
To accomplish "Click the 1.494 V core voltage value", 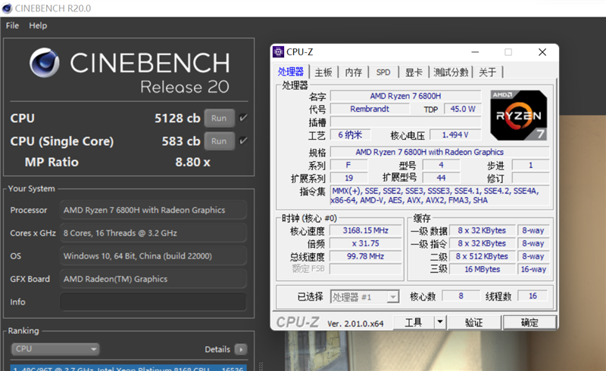I will [455, 135].
